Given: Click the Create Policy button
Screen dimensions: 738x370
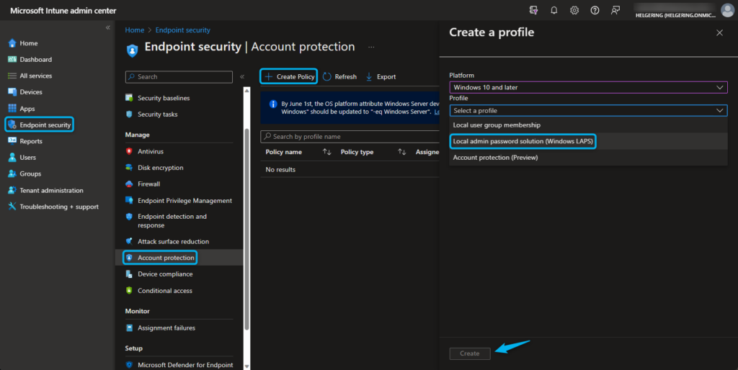Looking at the screenshot, I should pyautogui.click(x=288, y=76).
